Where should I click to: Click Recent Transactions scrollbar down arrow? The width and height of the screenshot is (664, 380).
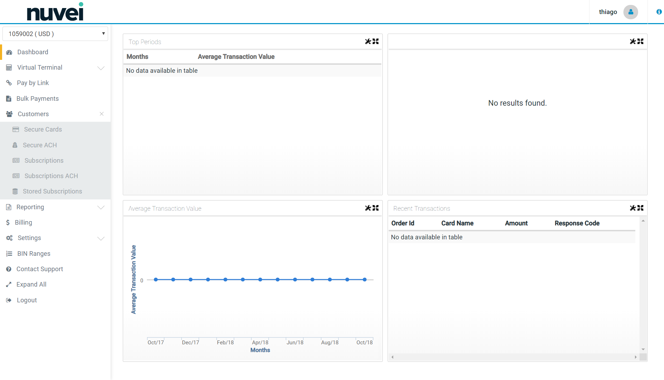point(643,350)
